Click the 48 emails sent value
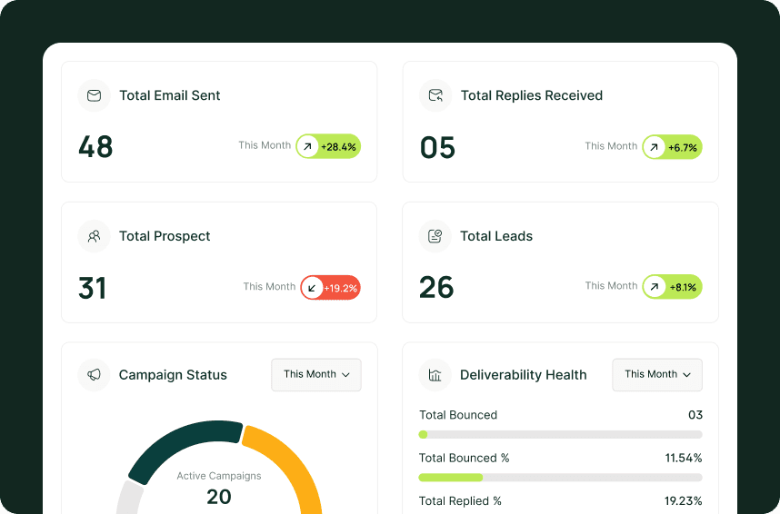The height and width of the screenshot is (514, 780). click(95, 146)
